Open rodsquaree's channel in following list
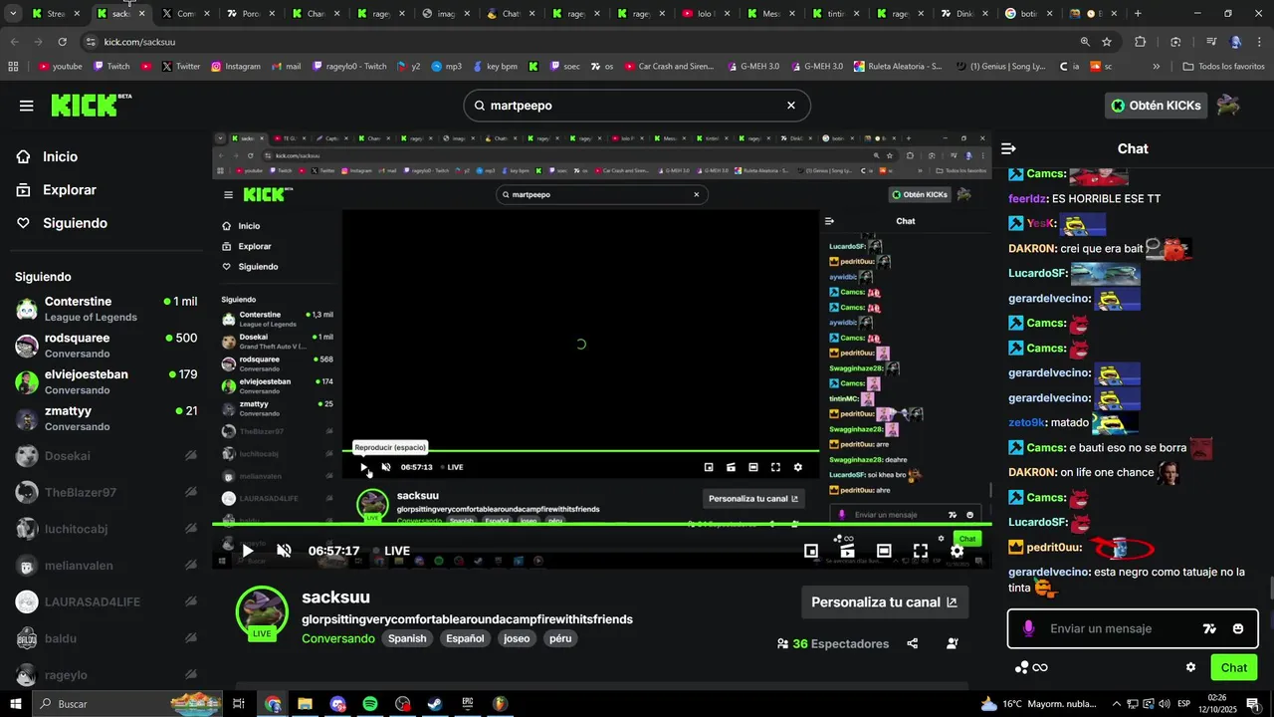Image resolution: width=1274 pixels, height=717 pixels. [106, 346]
